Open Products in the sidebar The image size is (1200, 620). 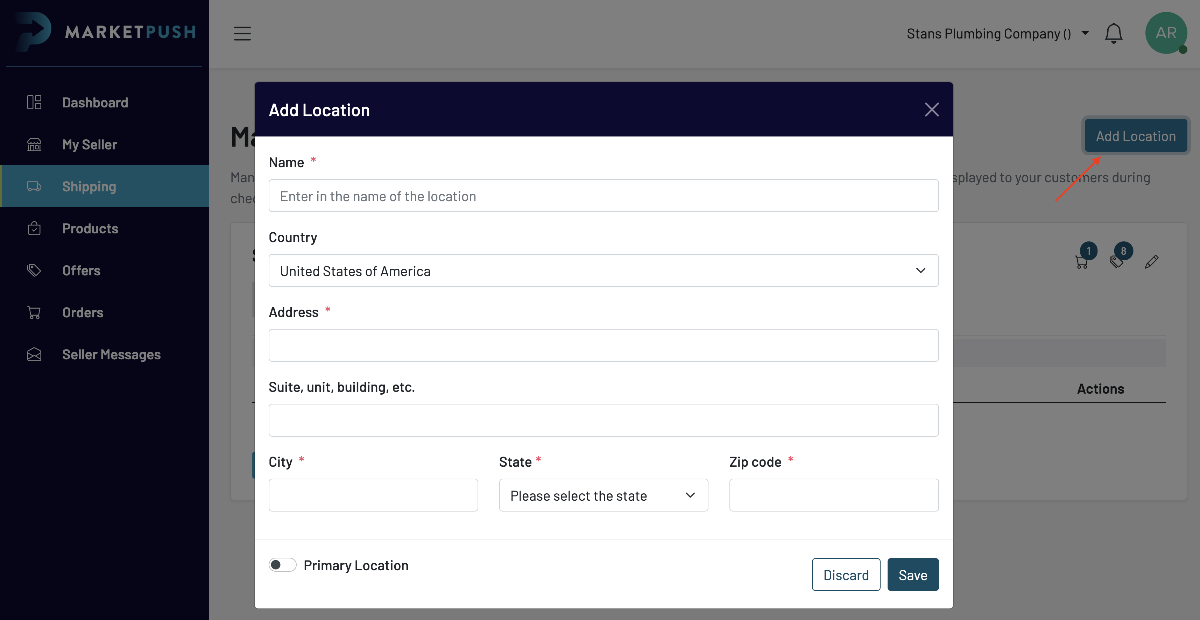click(90, 228)
